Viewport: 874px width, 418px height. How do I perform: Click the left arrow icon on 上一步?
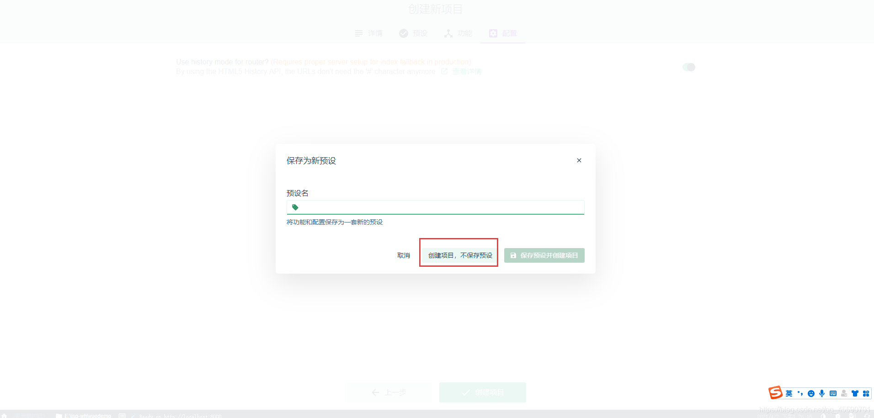[375, 392]
